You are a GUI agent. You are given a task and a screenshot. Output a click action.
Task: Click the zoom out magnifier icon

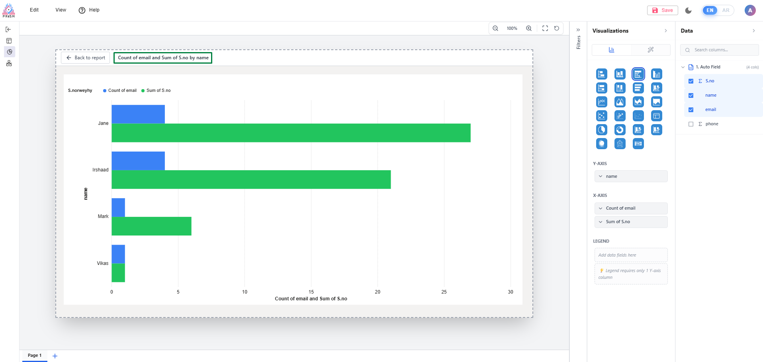(x=495, y=28)
